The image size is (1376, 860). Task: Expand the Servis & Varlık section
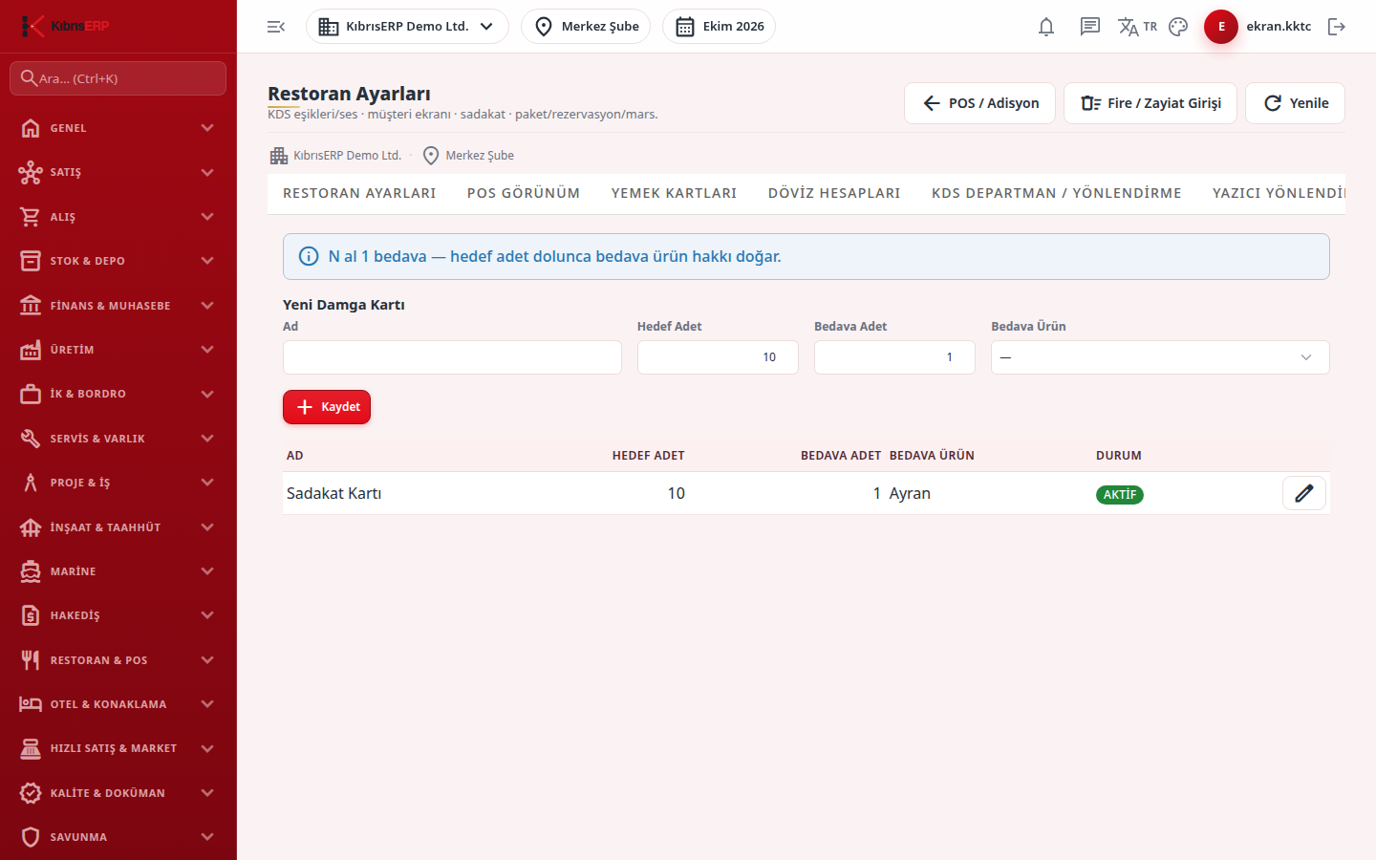click(x=118, y=439)
